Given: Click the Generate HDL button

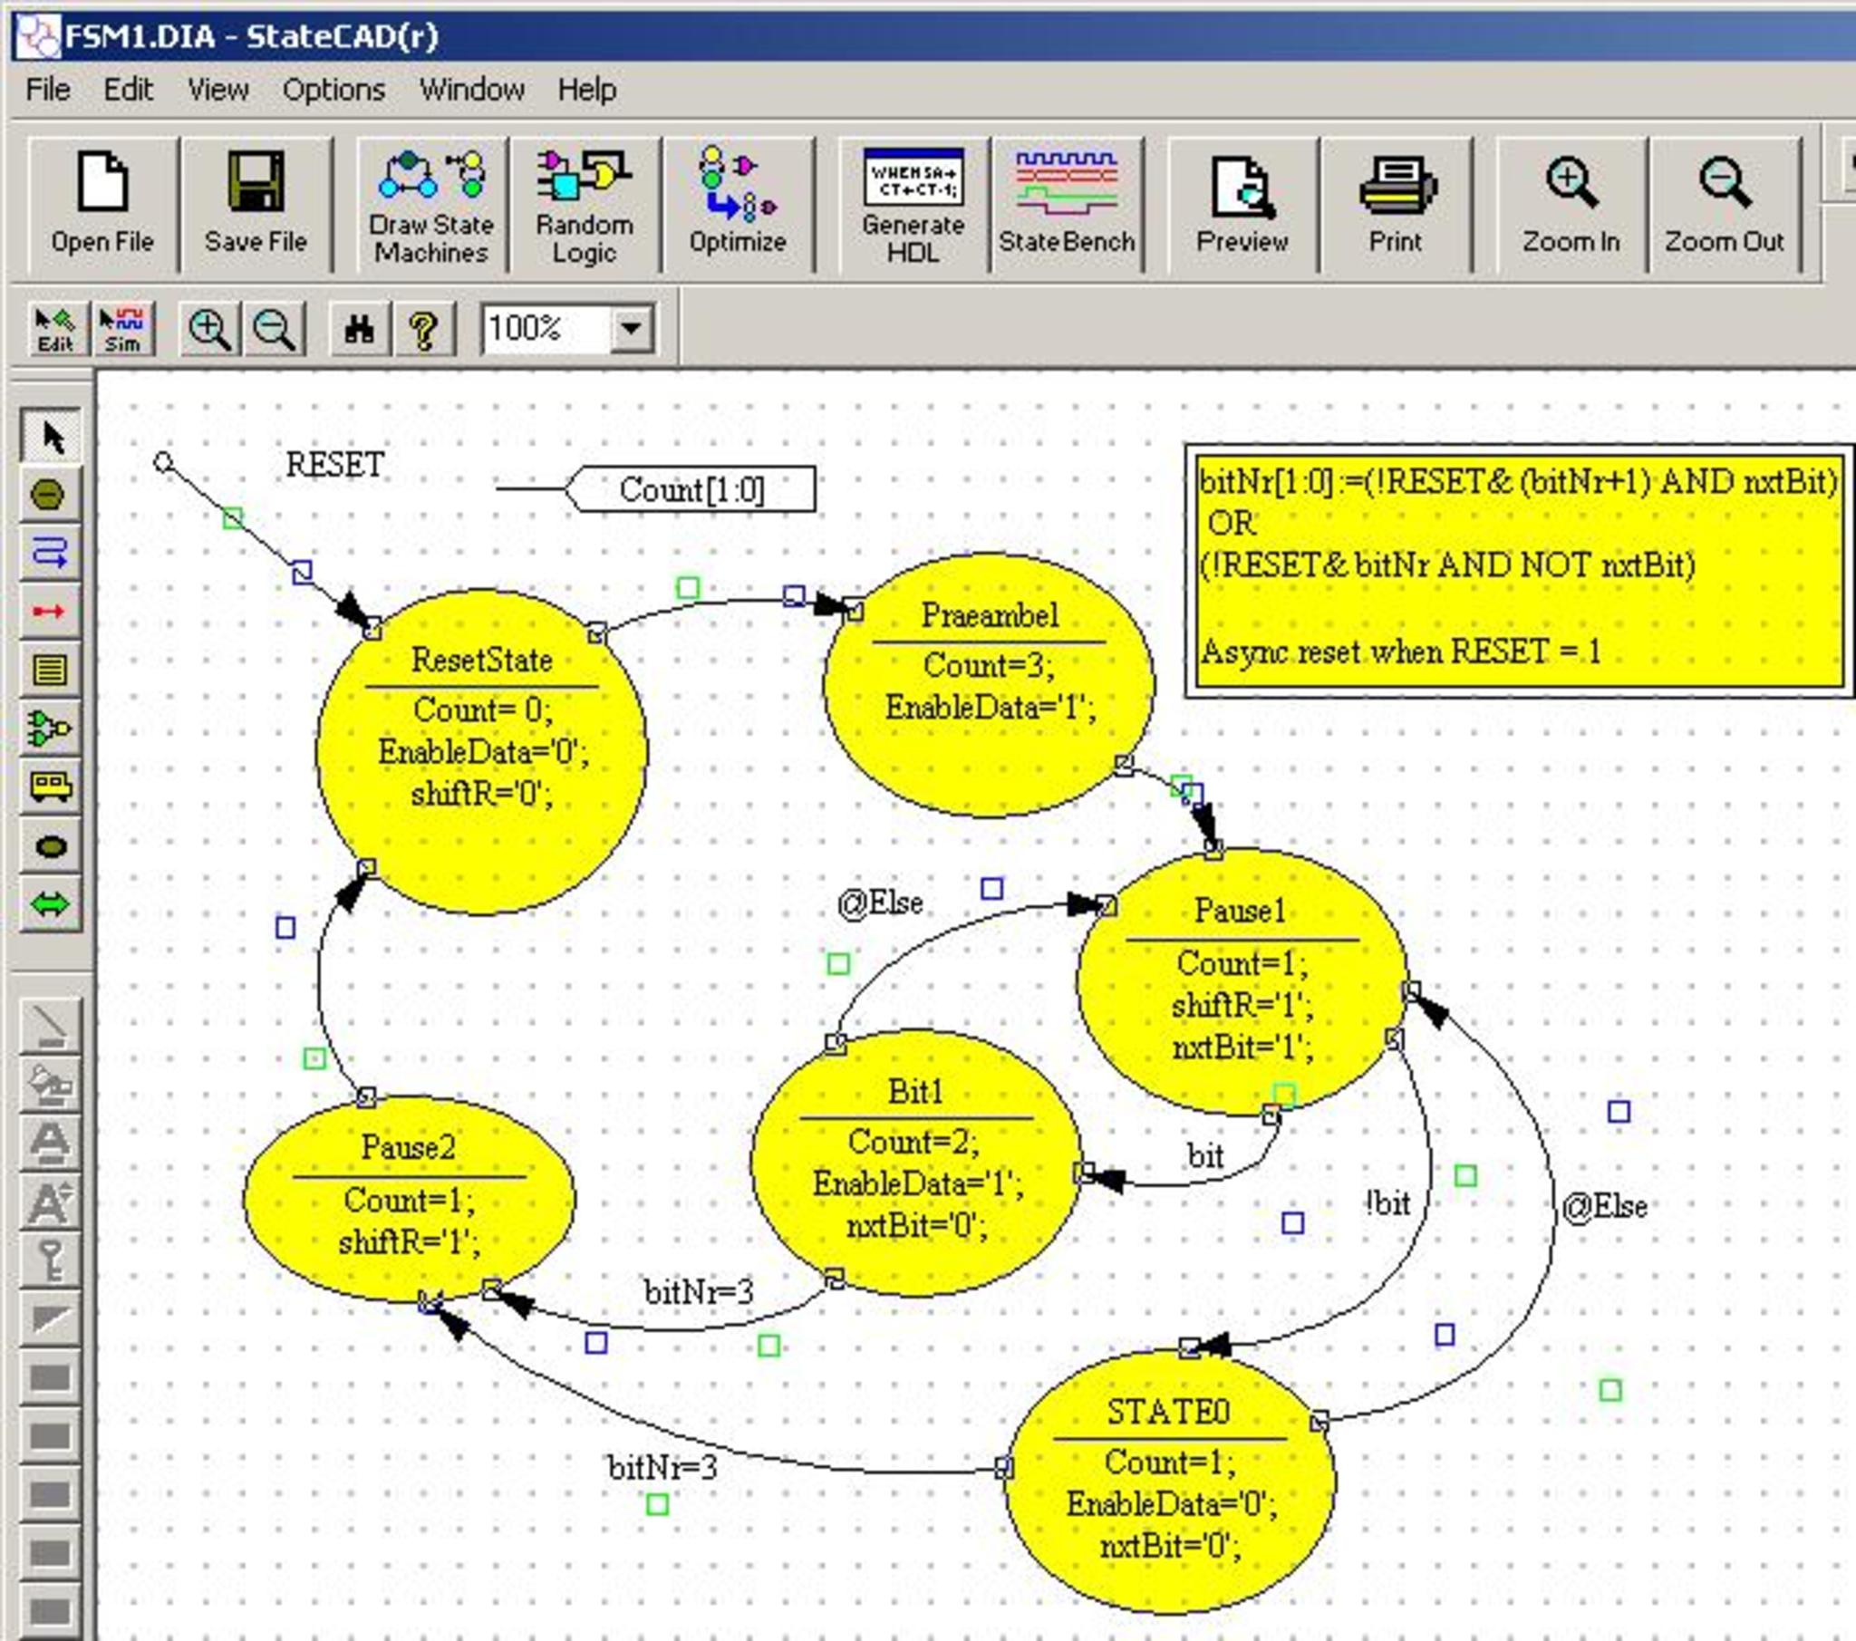Looking at the screenshot, I should click(913, 206).
